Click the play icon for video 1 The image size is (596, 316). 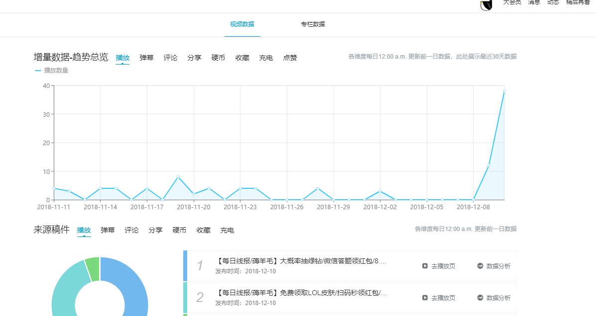(x=425, y=266)
